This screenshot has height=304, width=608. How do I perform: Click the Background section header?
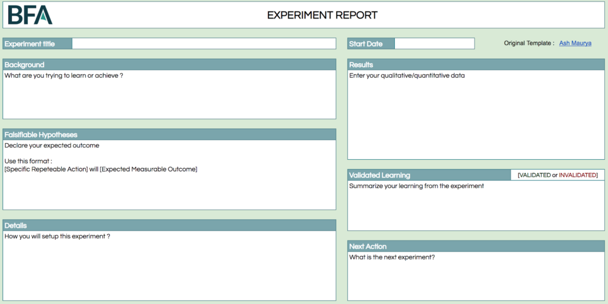pos(169,65)
